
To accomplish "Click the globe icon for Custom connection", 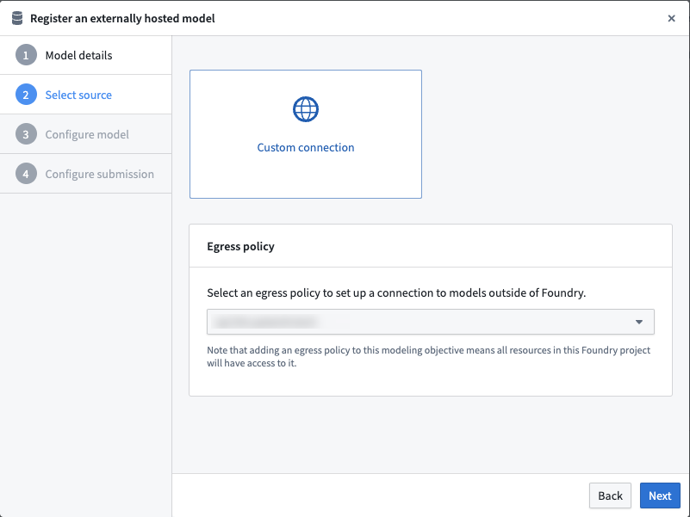I will (306, 109).
